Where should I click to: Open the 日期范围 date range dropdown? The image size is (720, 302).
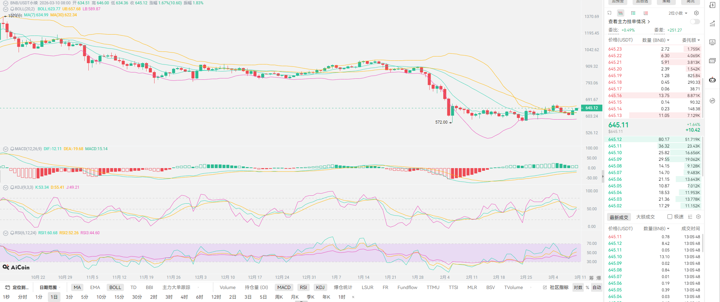pyautogui.click(x=50, y=287)
